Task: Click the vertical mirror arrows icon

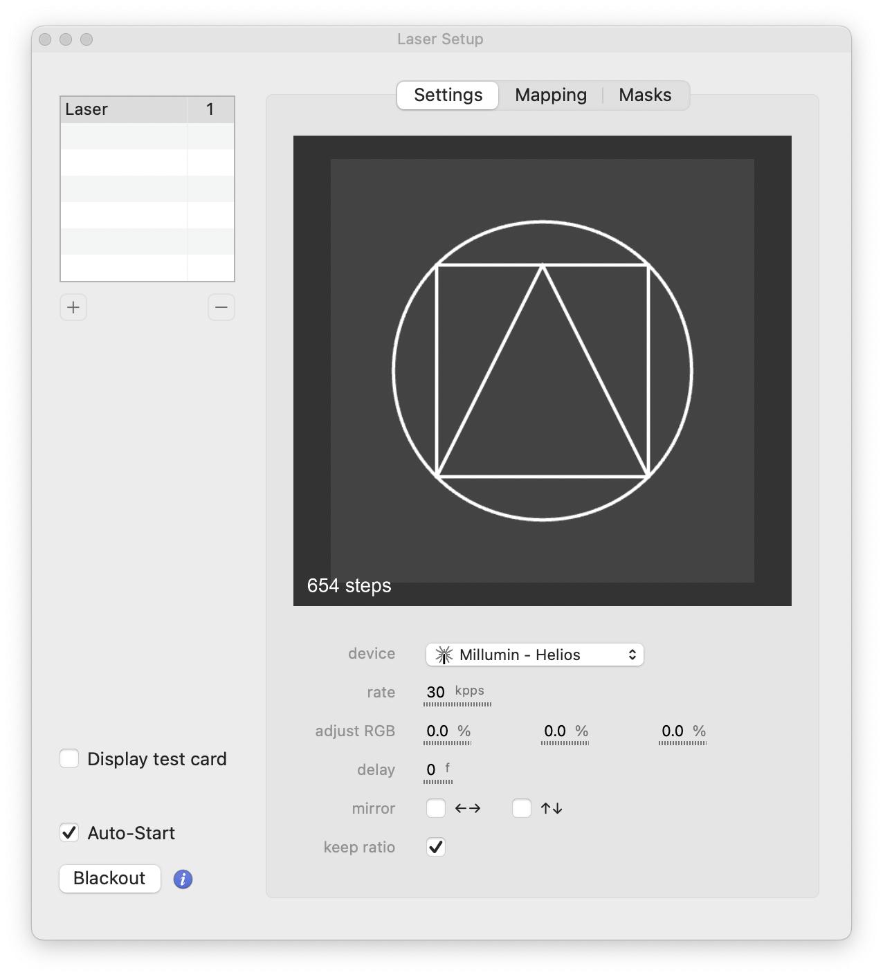Action: pyautogui.click(x=552, y=808)
